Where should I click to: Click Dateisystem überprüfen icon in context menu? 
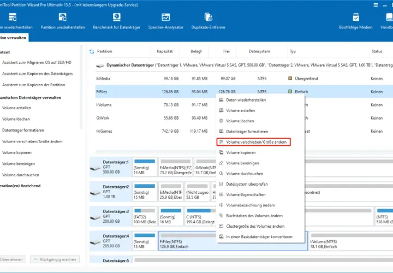click(221, 184)
